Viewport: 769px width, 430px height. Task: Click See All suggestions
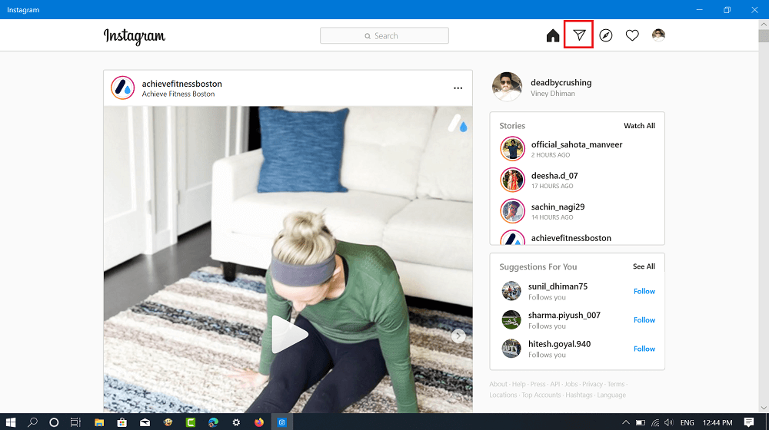tap(644, 266)
